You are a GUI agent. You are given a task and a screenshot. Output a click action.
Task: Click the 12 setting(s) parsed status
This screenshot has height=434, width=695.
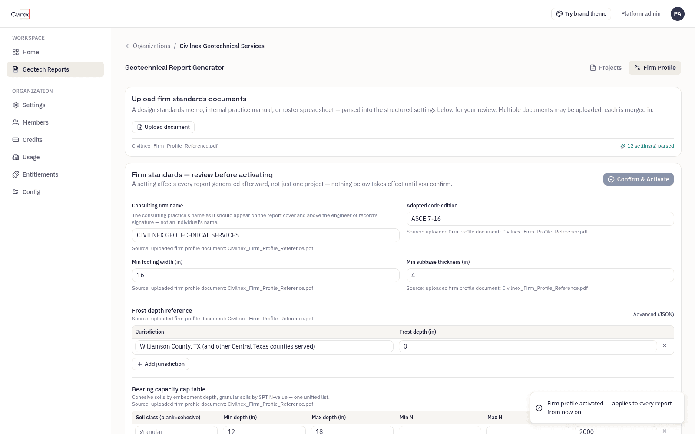(647, 146)
